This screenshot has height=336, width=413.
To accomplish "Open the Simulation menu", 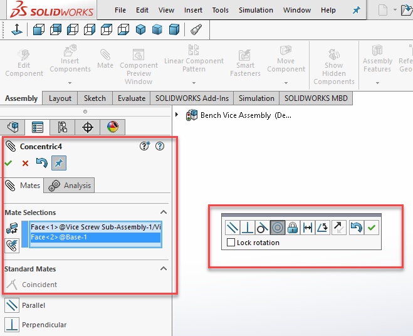I will 256,10.
